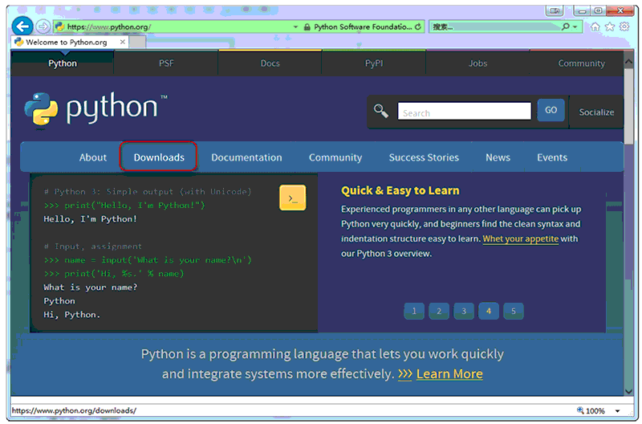This screenshot has width=642, height=424.
Task: Expand the address bar history dropdown
Action: pyautogui.click(x=295, y=27)
